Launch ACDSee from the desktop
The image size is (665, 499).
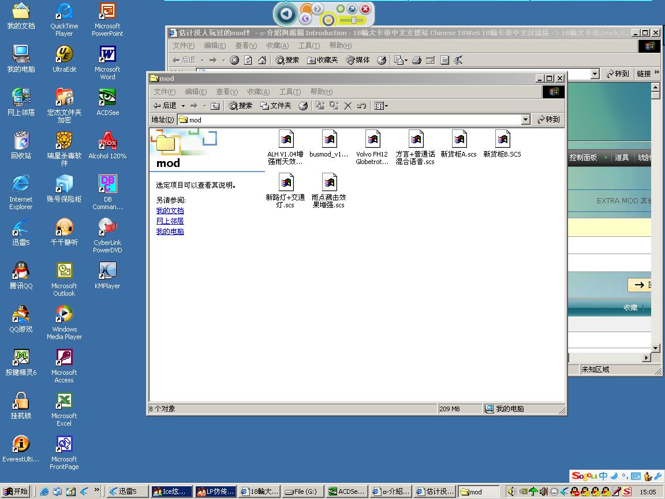tap(107, 98)
